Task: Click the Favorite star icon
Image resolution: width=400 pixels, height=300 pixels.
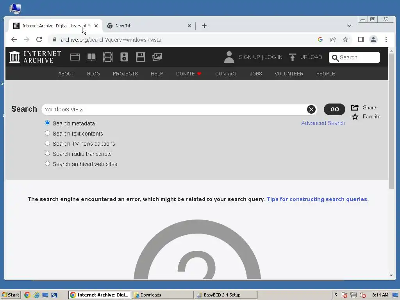Action: pyautogui.click(x=355, y=116)
